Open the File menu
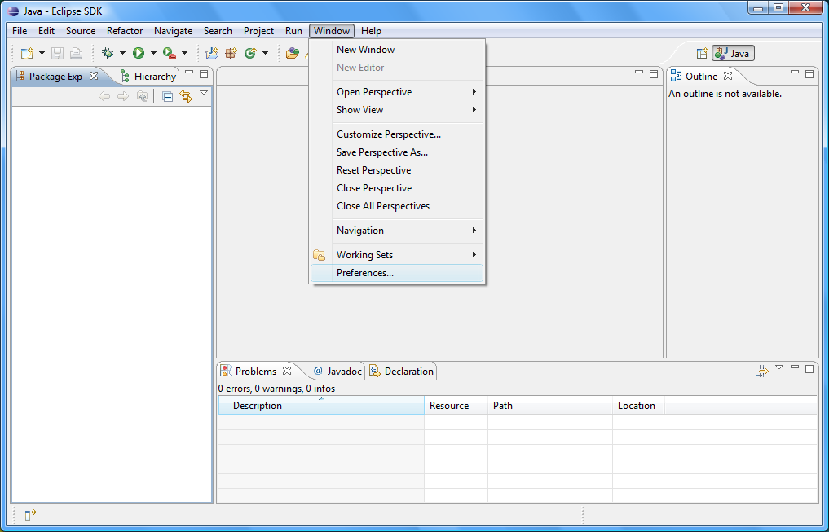The height and width of the screenshot is (532, 829). pyautogui.click(x=20, y=31)
